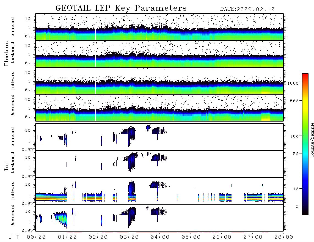Screen dimensions: 314x242
Task: Click the 'Counts/Sample' colorbar label
Action: click(x=312, y=140)
